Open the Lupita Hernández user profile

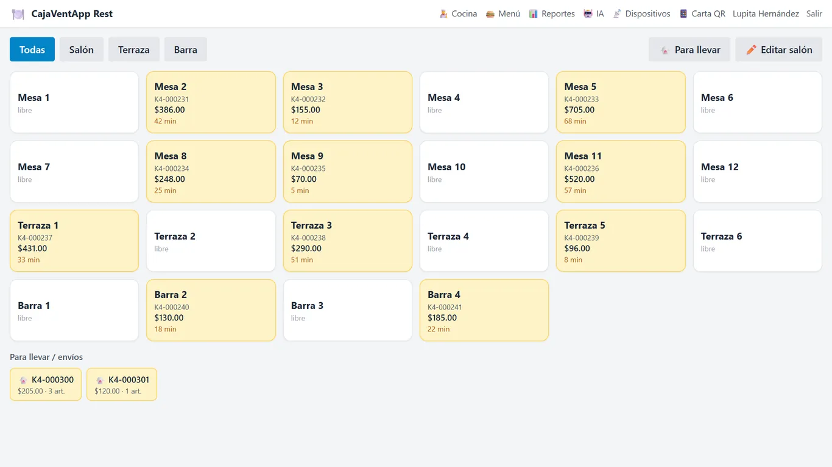click(766, 13)
